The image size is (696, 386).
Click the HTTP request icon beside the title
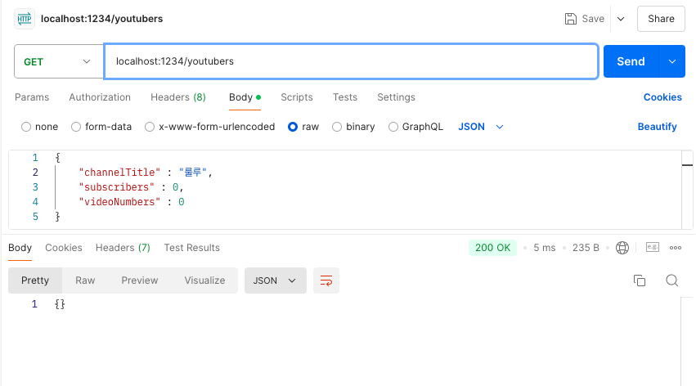[x=25, y=19]
